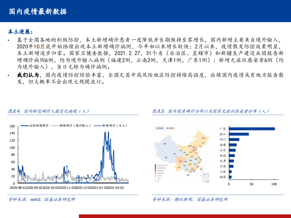291x218 pixels.
Task: Click the 四川 bar in bar chart
Action: (x=234, y=139)
